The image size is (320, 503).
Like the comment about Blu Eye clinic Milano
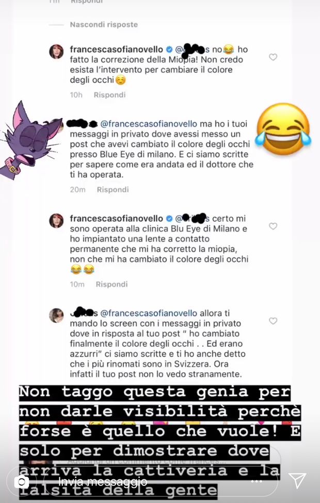(273, 226)
